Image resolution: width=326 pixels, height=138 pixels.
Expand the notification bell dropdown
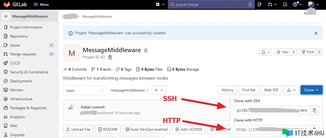pyautogui.click(x=265, y=52)
